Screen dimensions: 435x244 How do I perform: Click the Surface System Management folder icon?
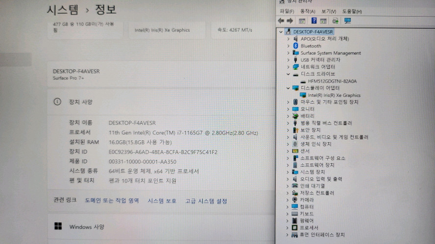point(296,53)
